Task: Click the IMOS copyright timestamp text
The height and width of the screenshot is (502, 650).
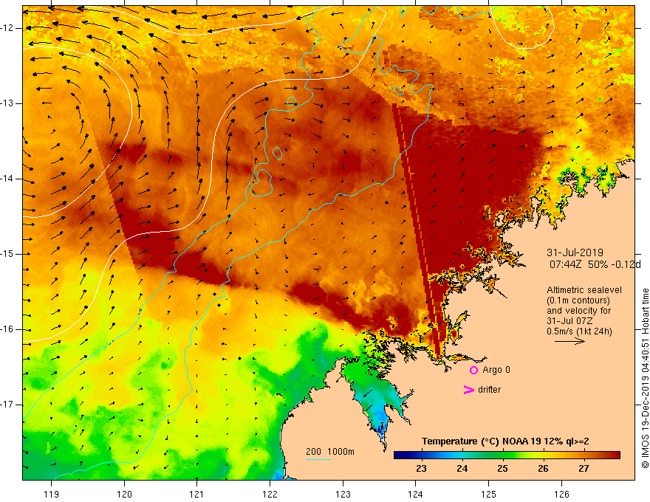Action: tap(645, 378)
